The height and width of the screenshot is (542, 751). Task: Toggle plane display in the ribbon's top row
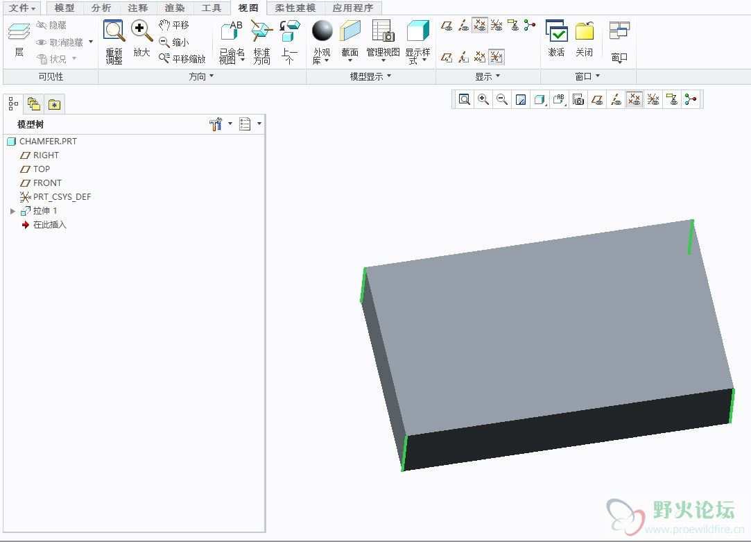[447, 26]
